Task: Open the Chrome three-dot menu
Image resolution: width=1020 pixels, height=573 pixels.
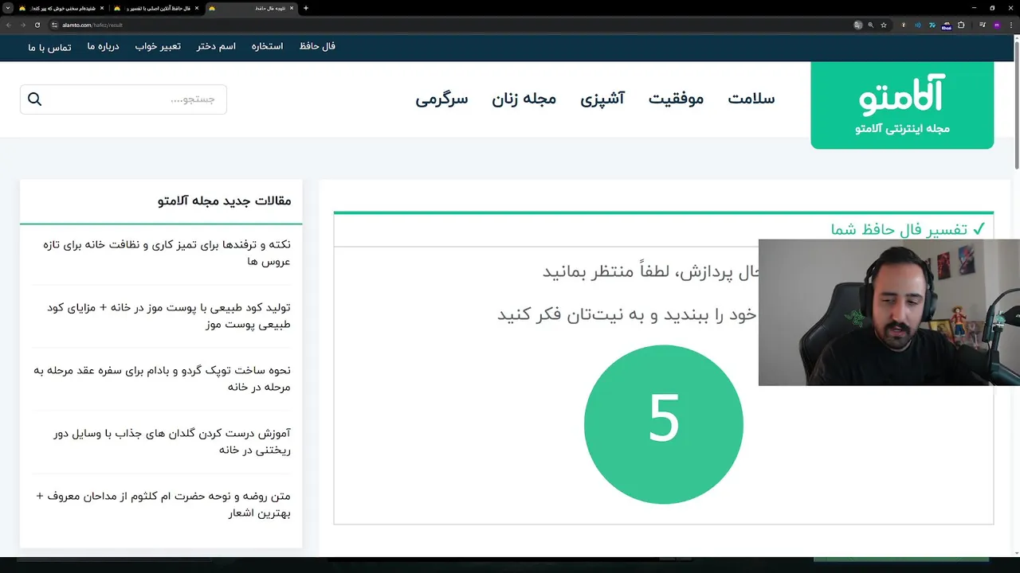Action: [1011, 25]
